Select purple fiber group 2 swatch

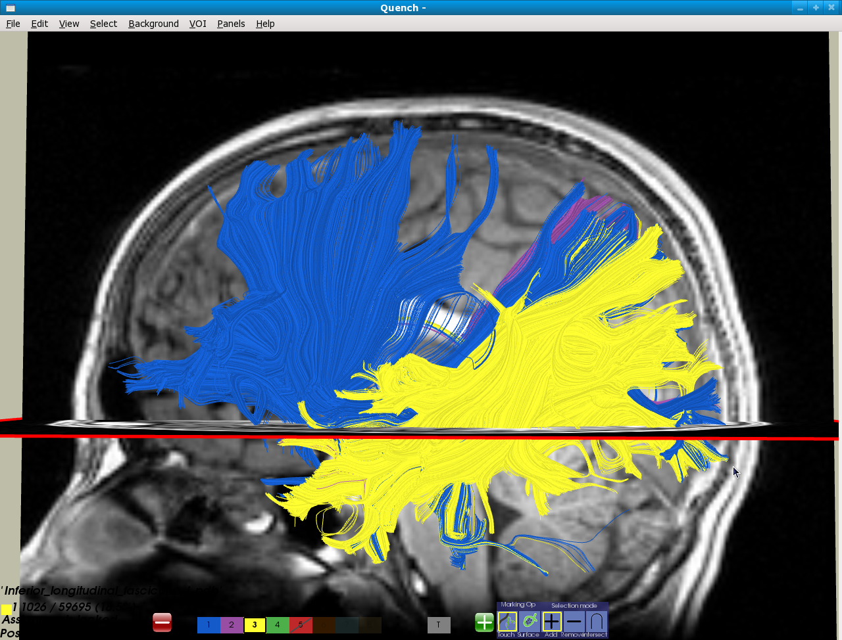[232, 625]
